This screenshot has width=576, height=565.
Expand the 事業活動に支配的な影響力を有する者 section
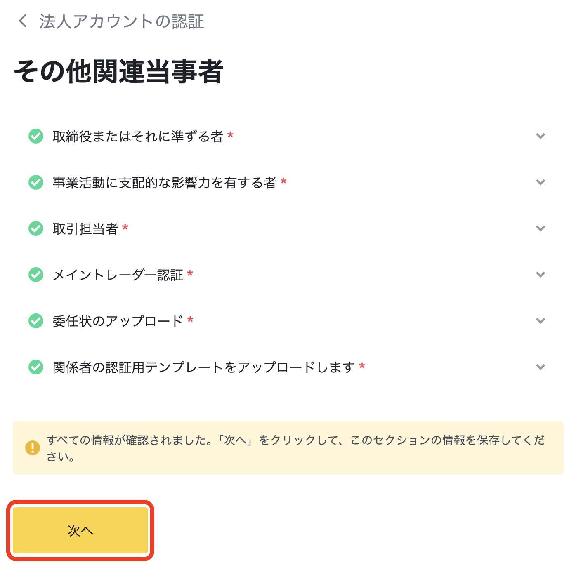(541, 182)
